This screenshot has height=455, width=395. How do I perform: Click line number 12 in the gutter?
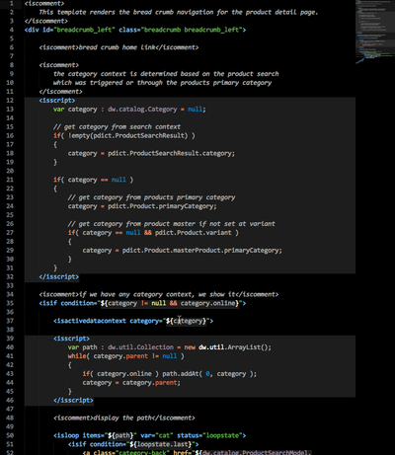pyautogui.click(x=10, y=101)
